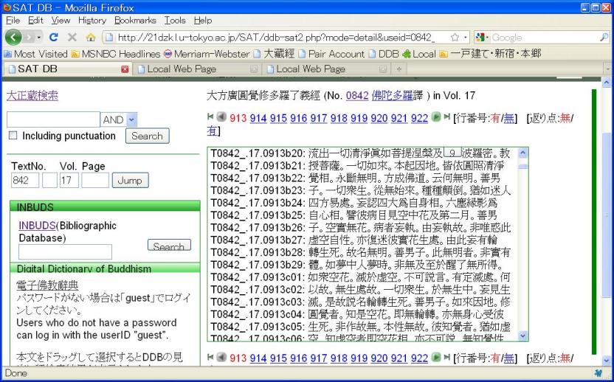Screen dimensions: 614x382
Task: Click the search magnifier icon in the Google box
Action: [604, 37]
